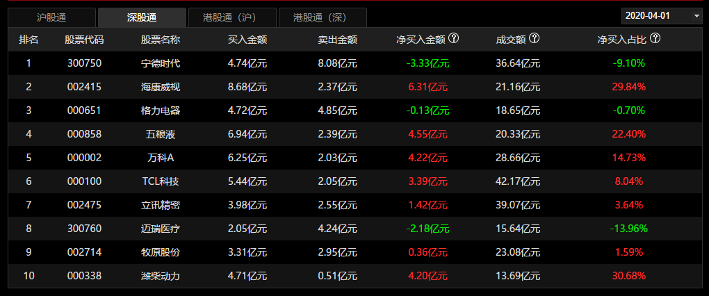
Task: Select the 深股通 tab
Action: [142, 17]
